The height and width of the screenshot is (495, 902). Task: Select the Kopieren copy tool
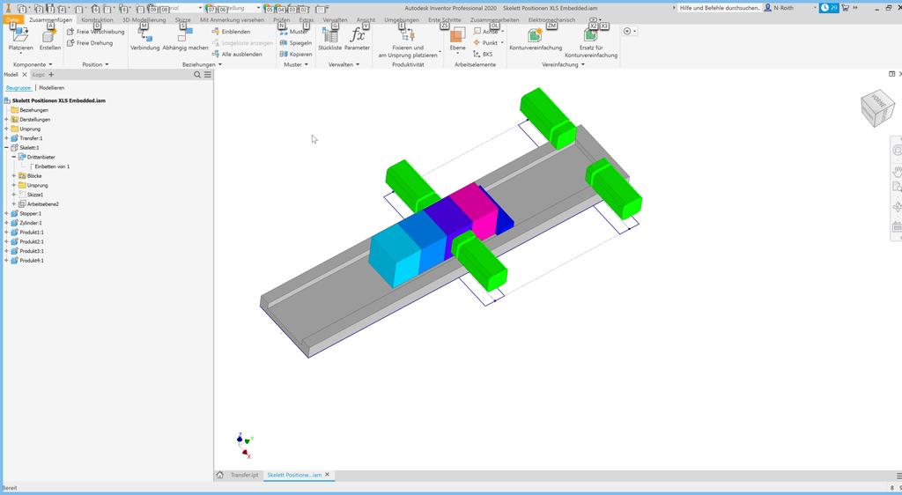(x=296, y=54)
